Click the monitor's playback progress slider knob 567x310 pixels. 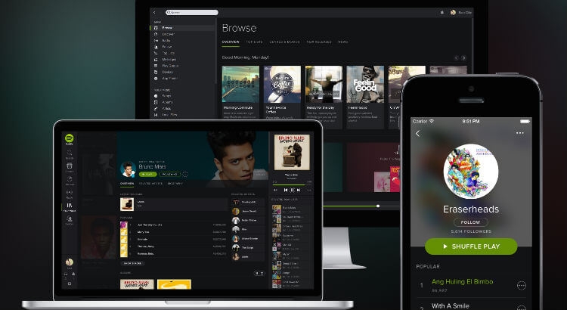pyautogui.click(x=378, y=206)
